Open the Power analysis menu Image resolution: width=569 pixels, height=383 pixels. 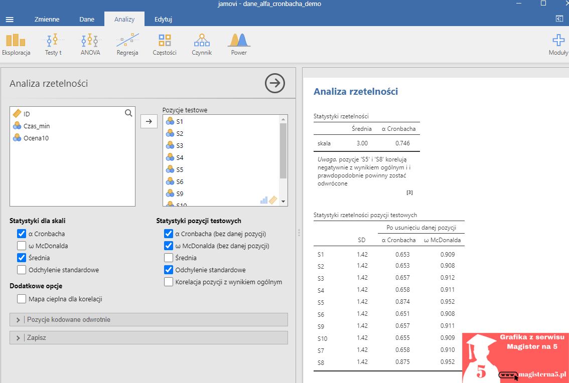[239, 44]
